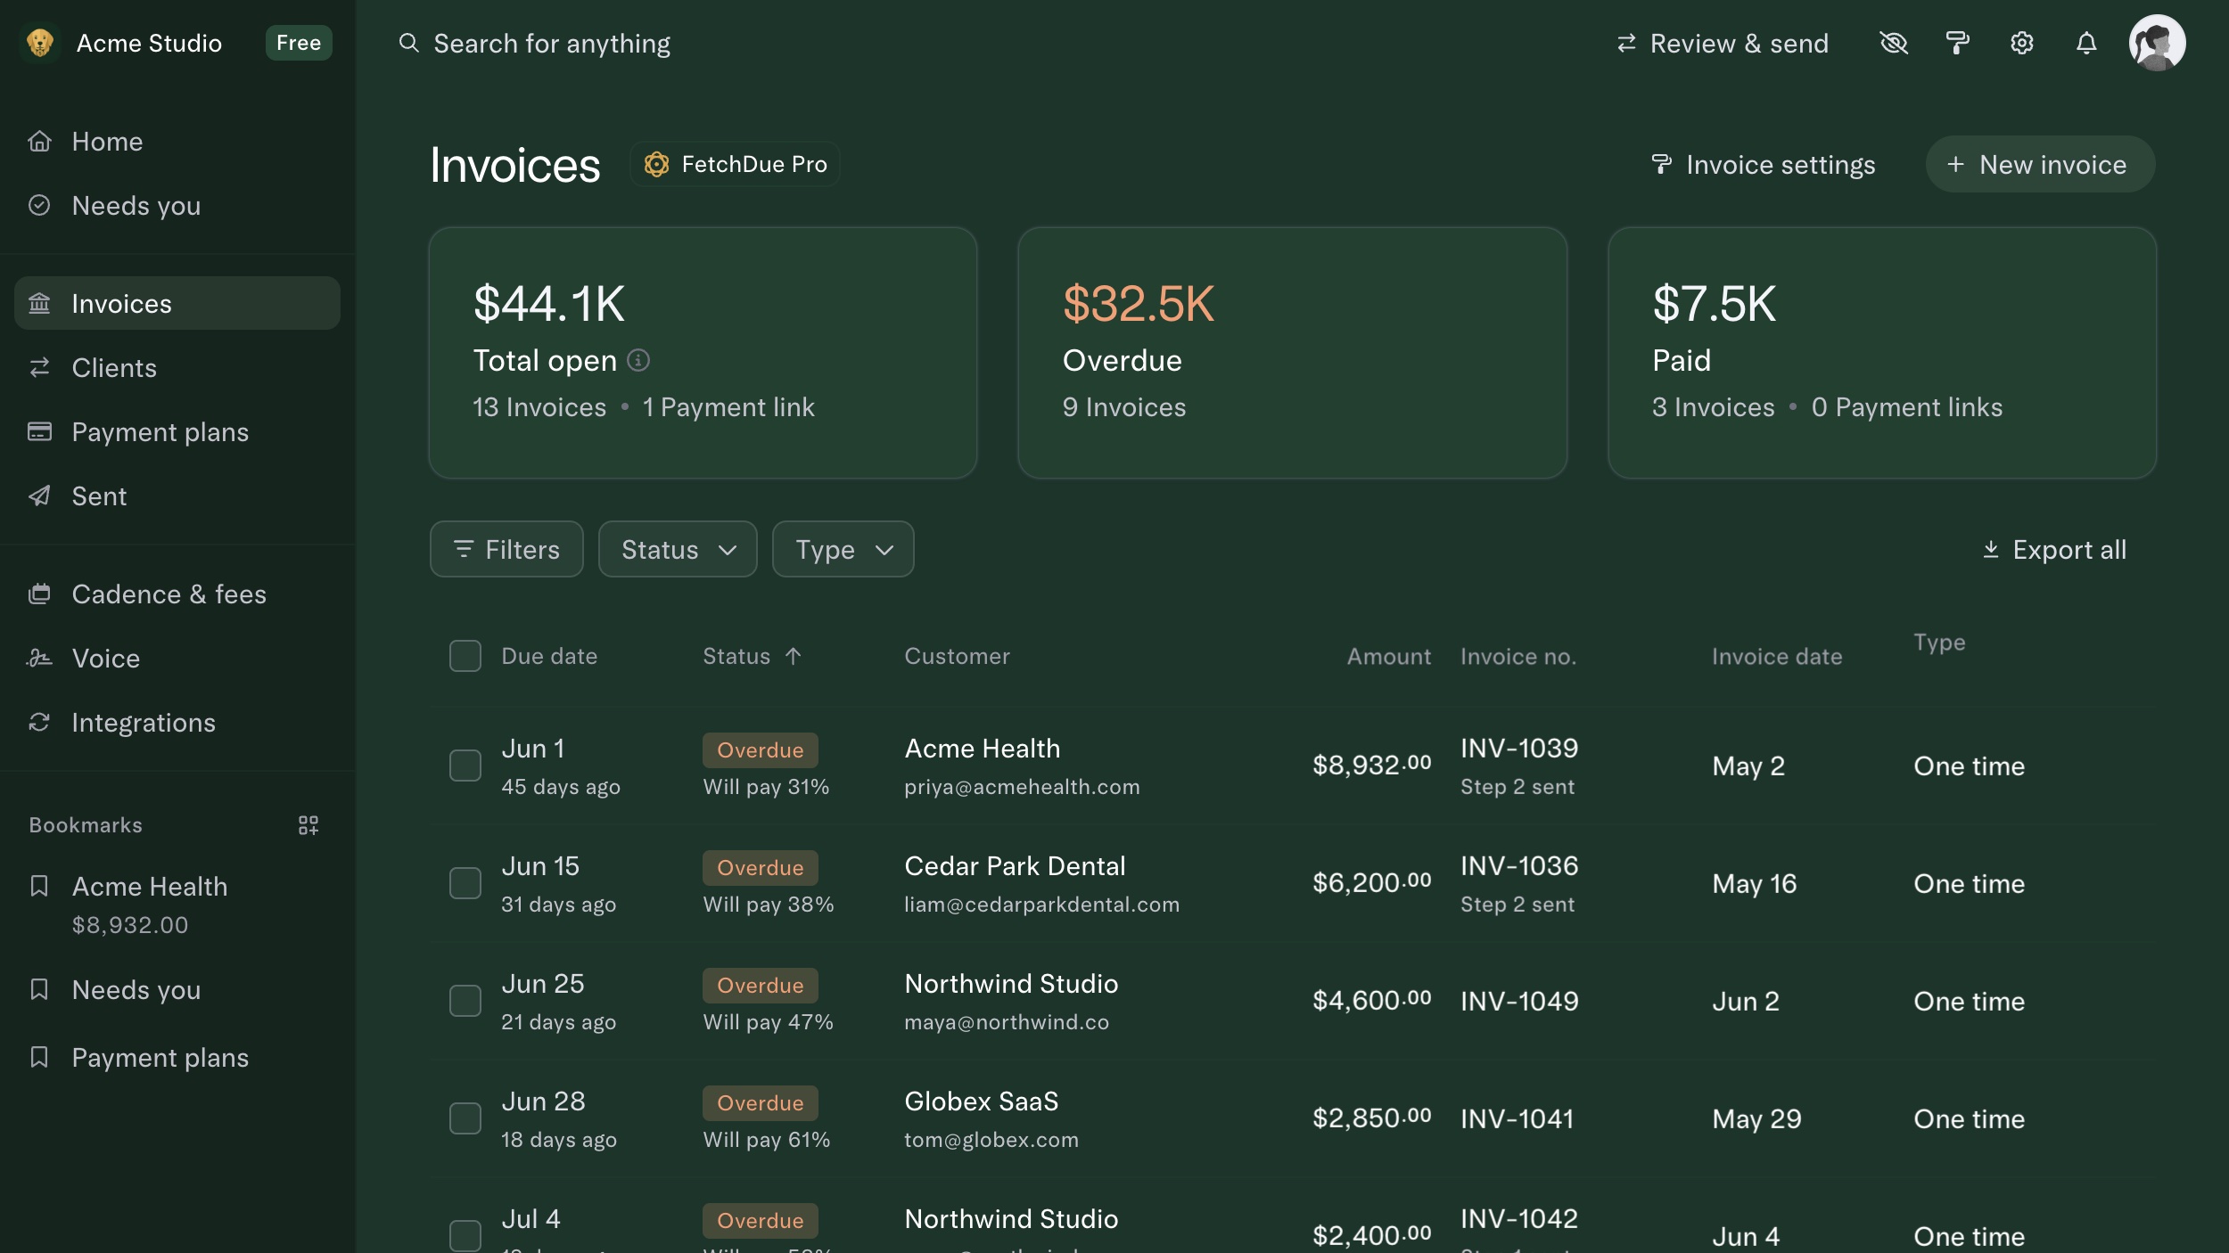
Task: Click the search magnifier icon
Action: point(408,43)
